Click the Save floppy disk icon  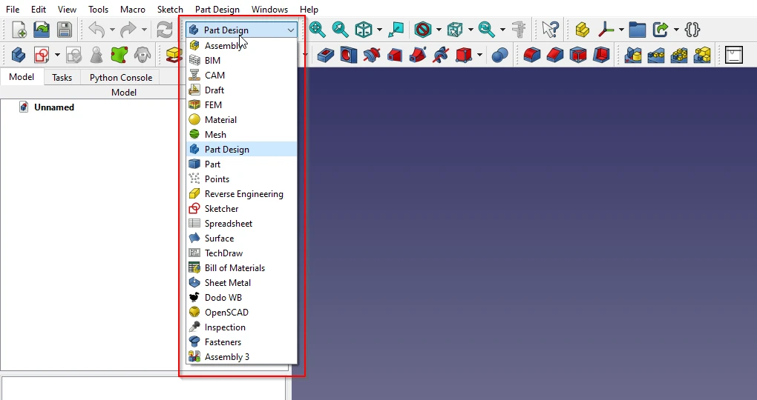(65, 30)
